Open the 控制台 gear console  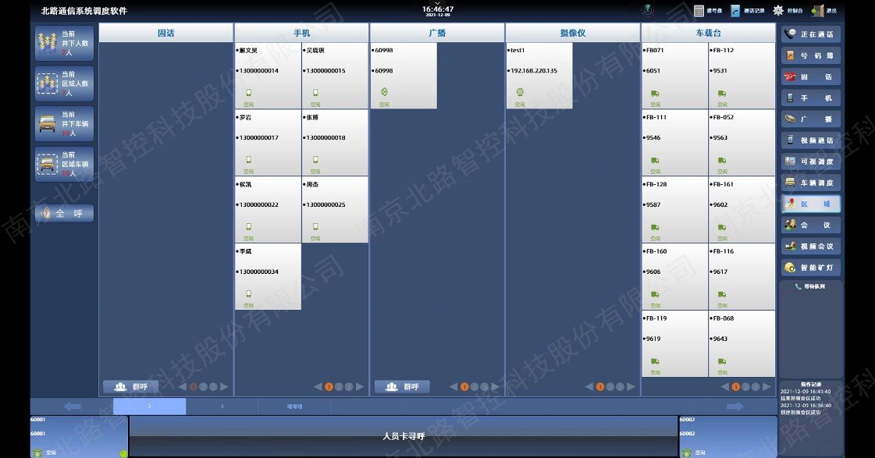pyautogui.click(x=778, y=11)
